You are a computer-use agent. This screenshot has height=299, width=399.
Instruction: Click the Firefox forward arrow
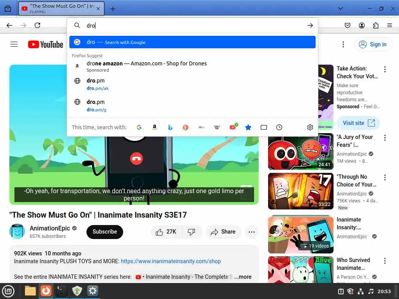pyautogui.click(x=23, y=25)
